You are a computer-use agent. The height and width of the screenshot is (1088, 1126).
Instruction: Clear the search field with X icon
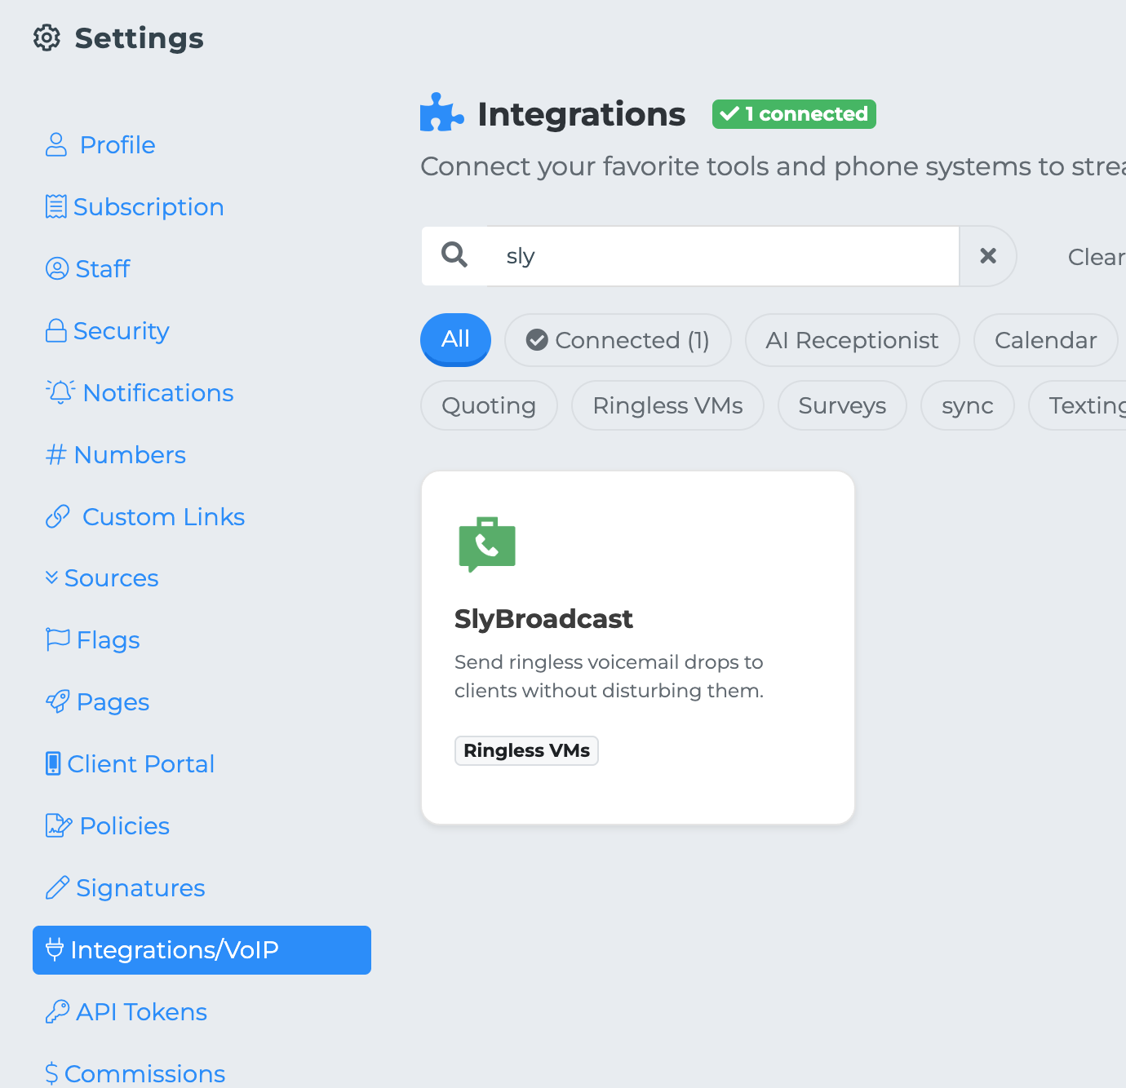987,256
